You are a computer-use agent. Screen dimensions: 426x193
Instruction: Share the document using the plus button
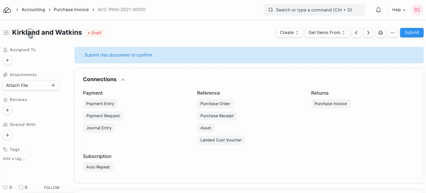7,135
